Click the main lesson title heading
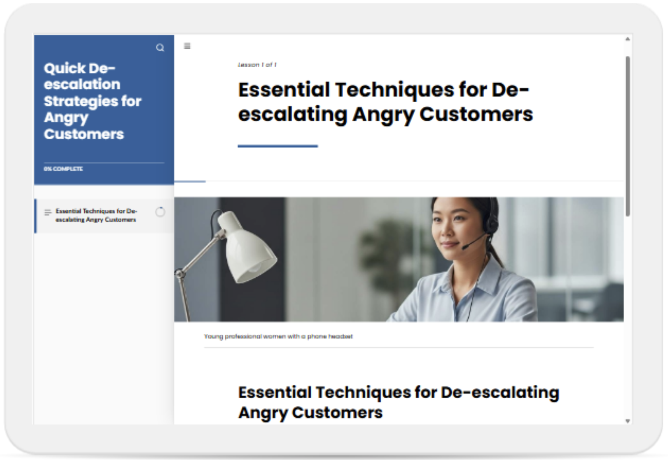Viewport: 668px width, 460px height. [x=385, y=102]
